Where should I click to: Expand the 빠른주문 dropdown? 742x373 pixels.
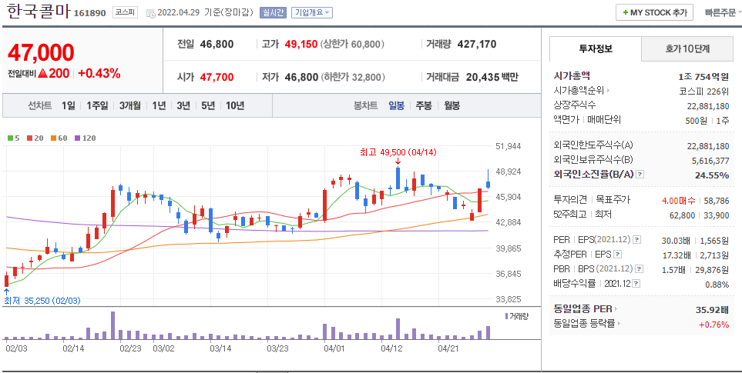click(x=723, y=13)
